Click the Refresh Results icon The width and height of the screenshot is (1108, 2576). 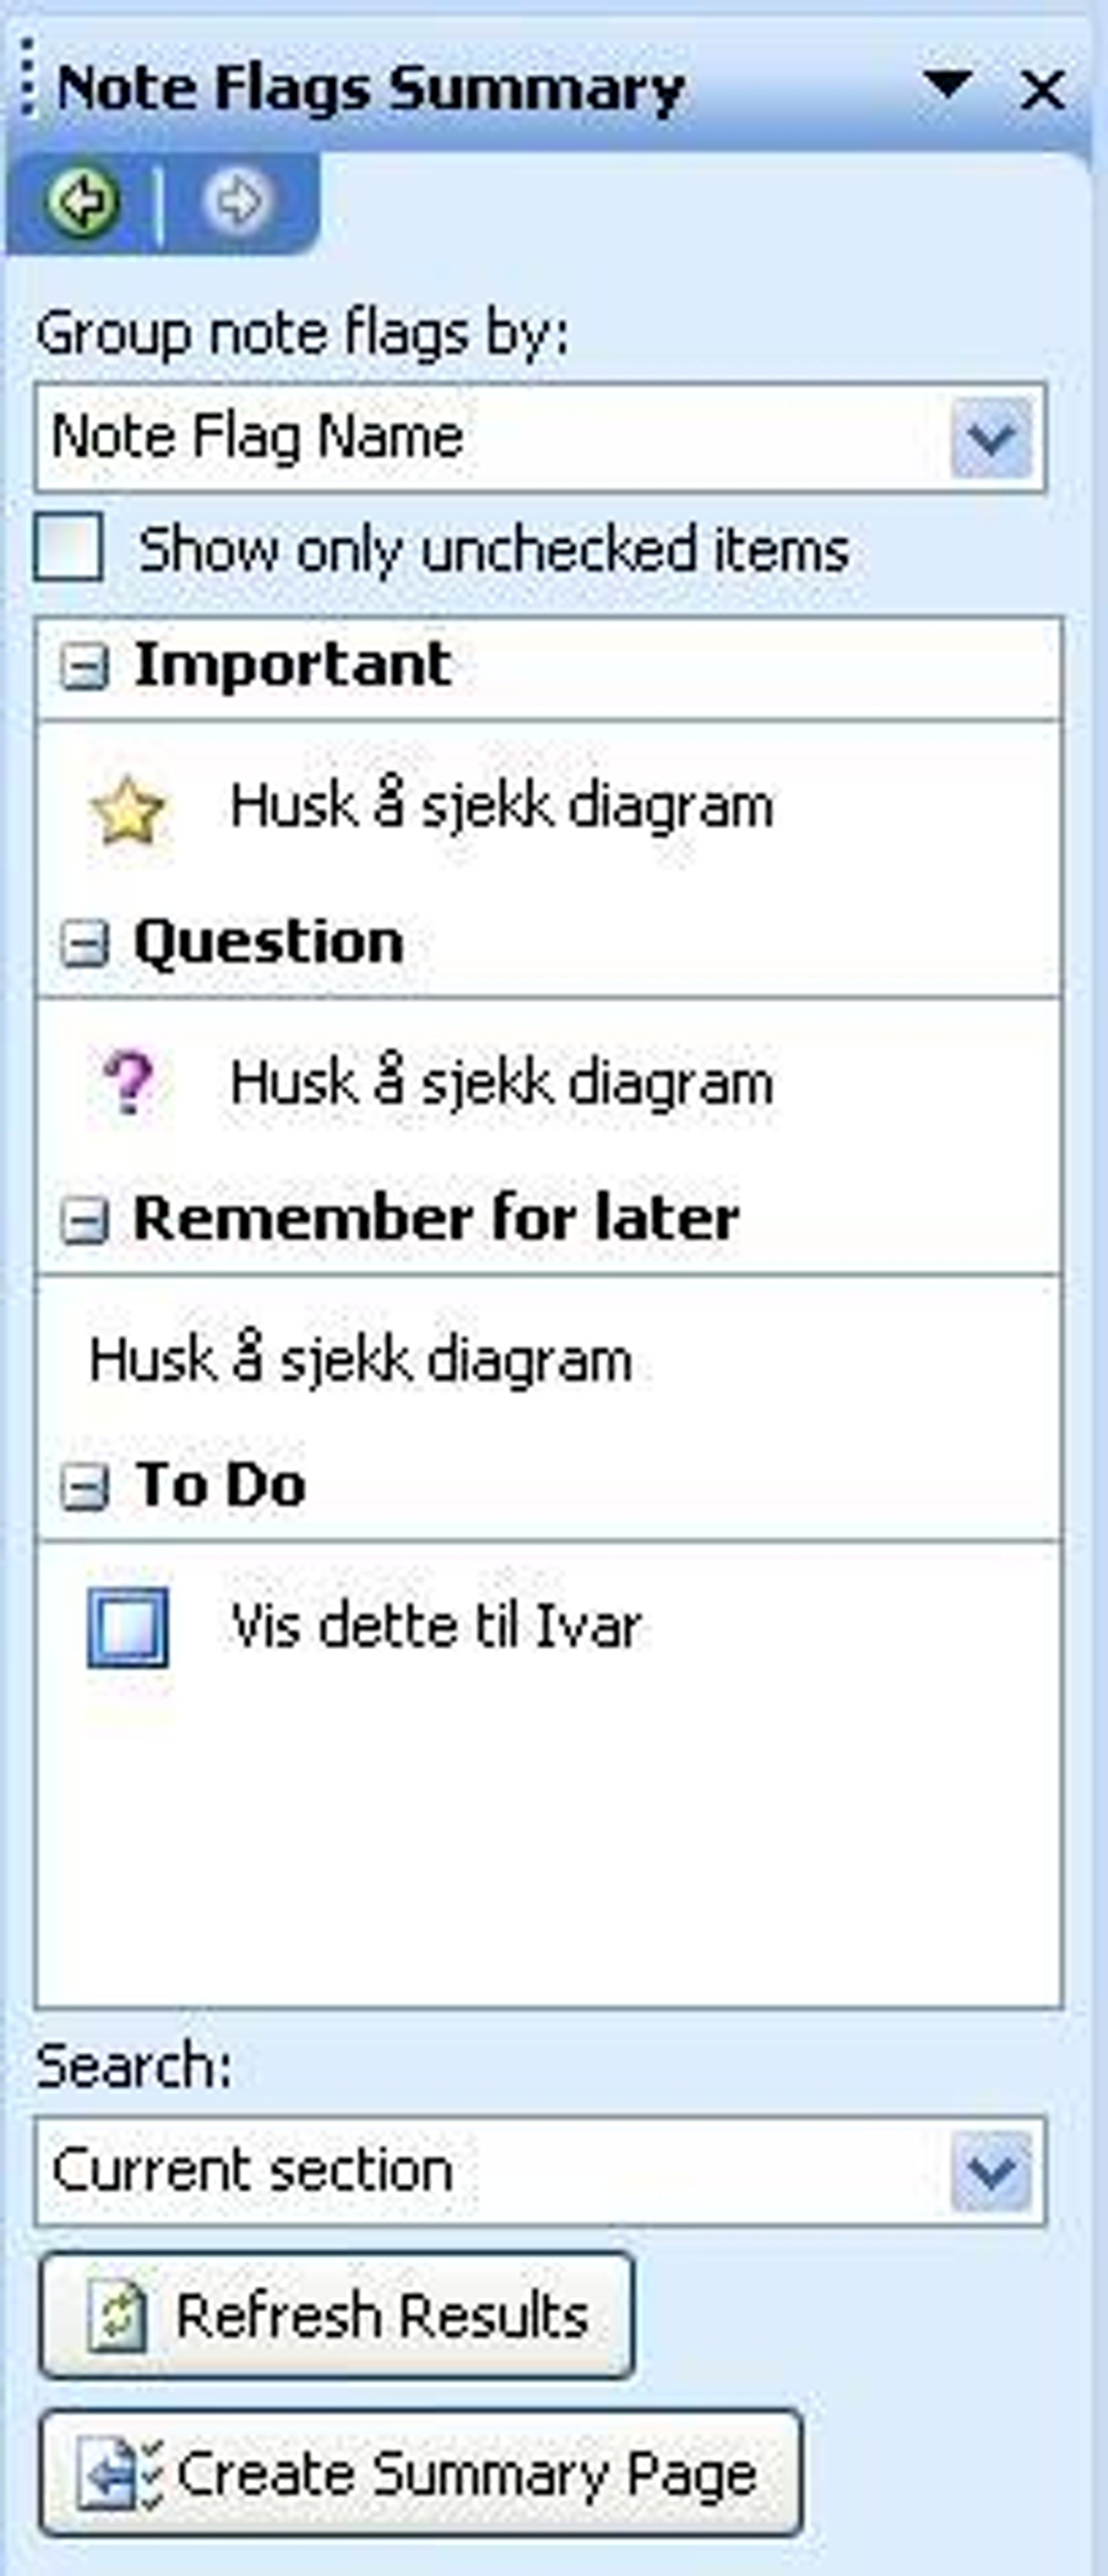(117, 2315)
